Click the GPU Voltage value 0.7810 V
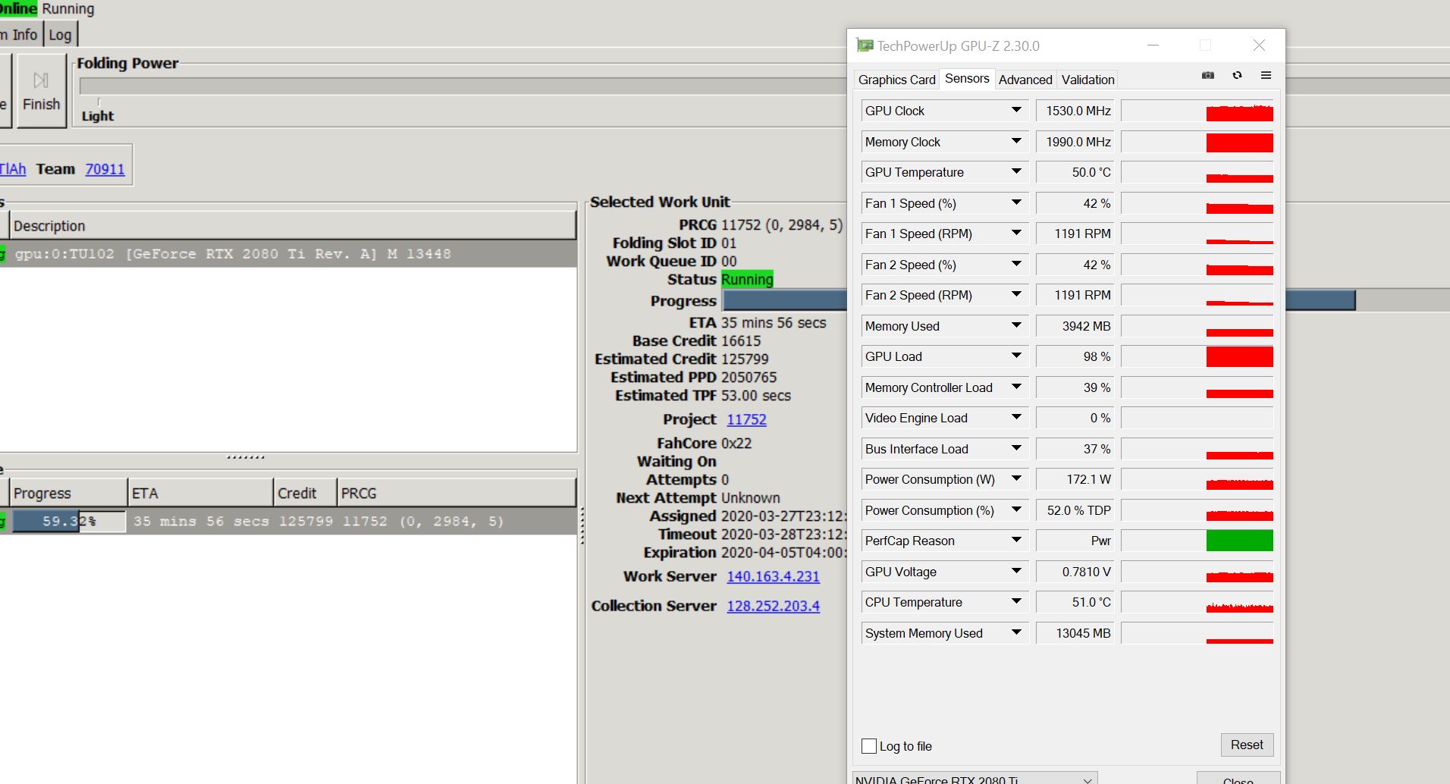This screenshot has width=1450, height=784. tap(1075, 572)
